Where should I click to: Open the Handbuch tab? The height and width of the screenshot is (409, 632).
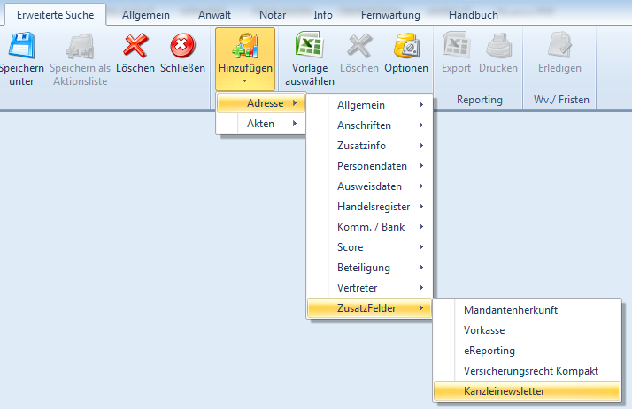473,15
